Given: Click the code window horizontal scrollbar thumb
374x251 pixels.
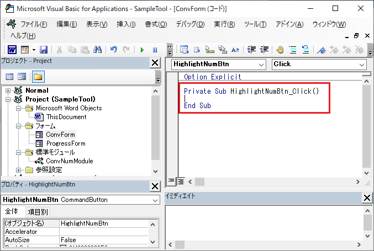Looking at the screenshot, I should coord(199,182).
